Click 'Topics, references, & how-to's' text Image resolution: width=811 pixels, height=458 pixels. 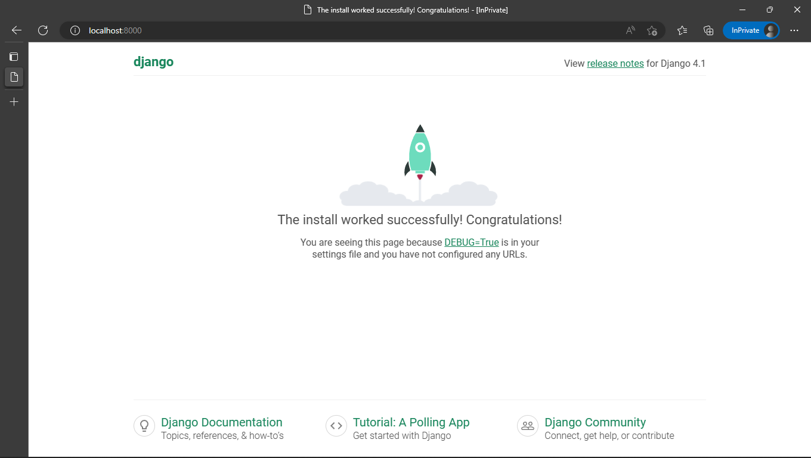click(222, 435)
